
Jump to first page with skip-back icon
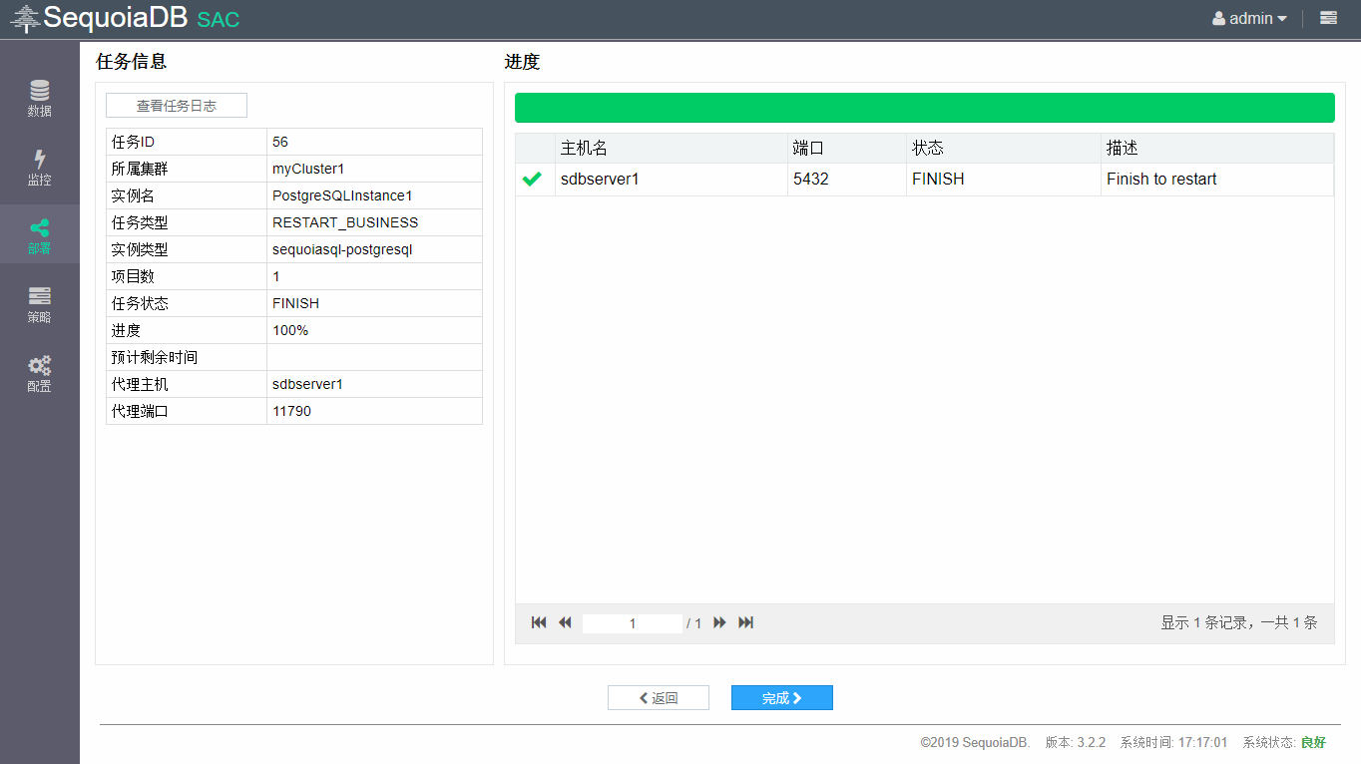click(x=539, y=621)
